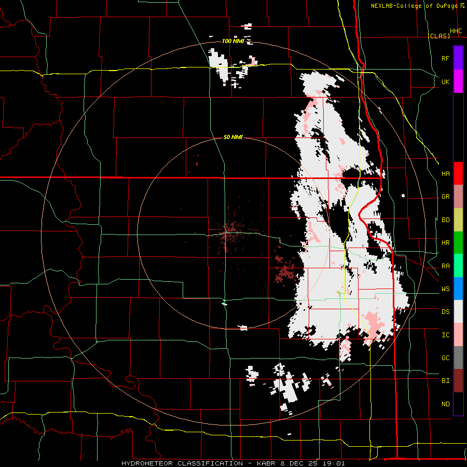Select the 'GC' legend label
This screenshot has width=467, height=467.
point(445,358)
